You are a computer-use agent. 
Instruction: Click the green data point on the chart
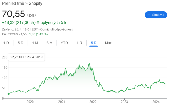(x=9, y=94)
